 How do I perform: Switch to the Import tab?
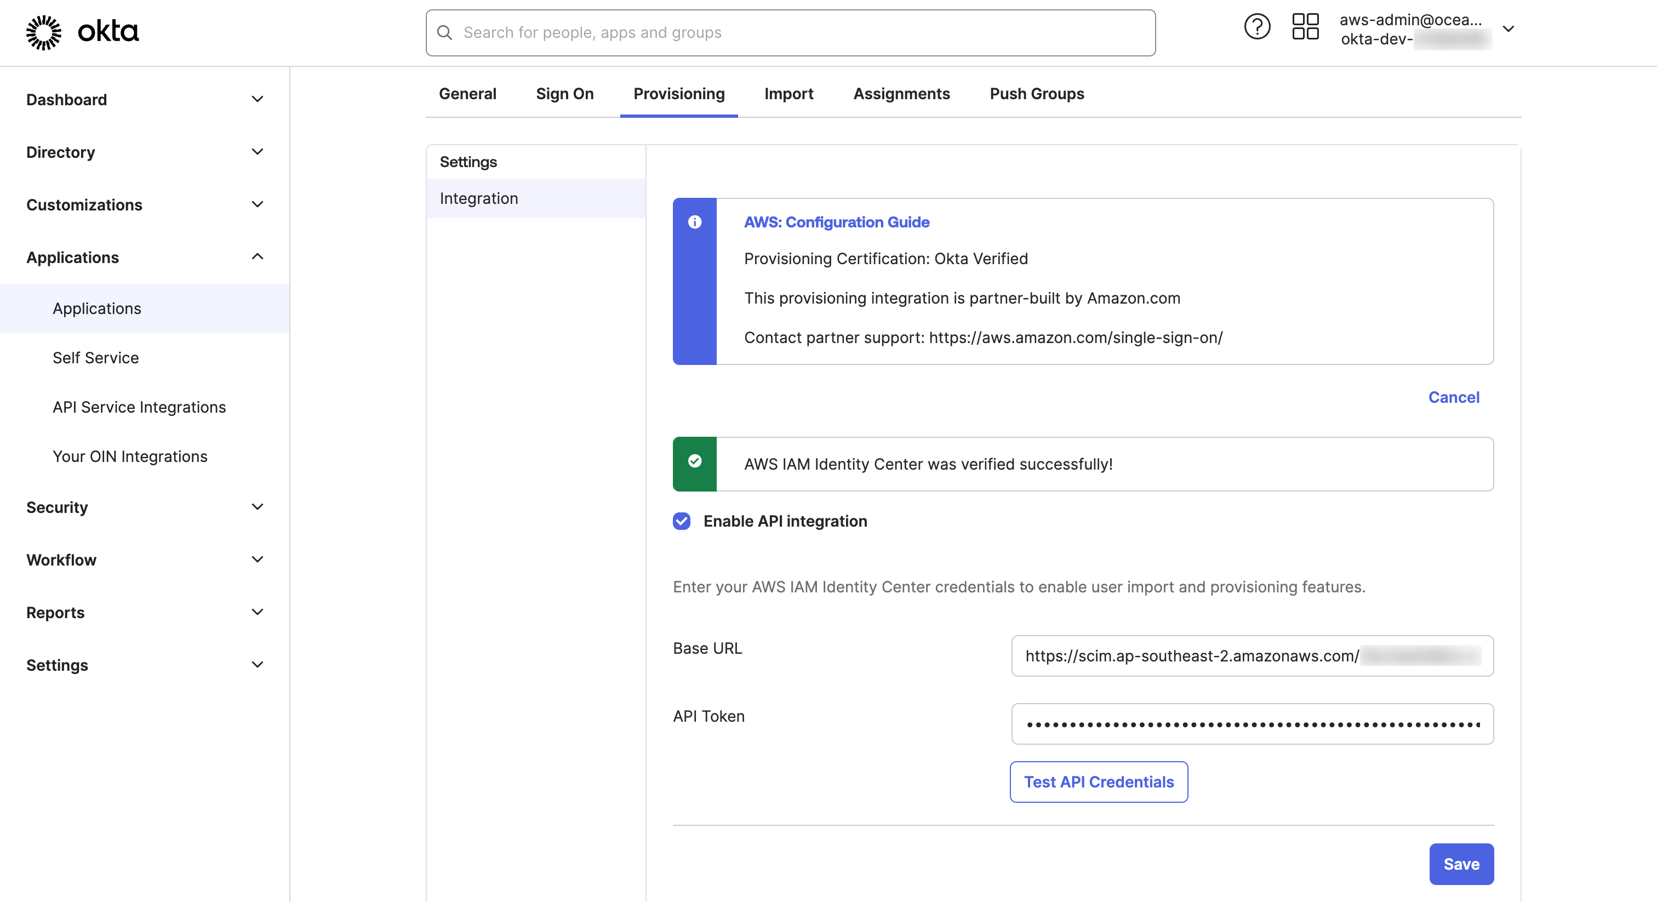click(x=788, y=94)
